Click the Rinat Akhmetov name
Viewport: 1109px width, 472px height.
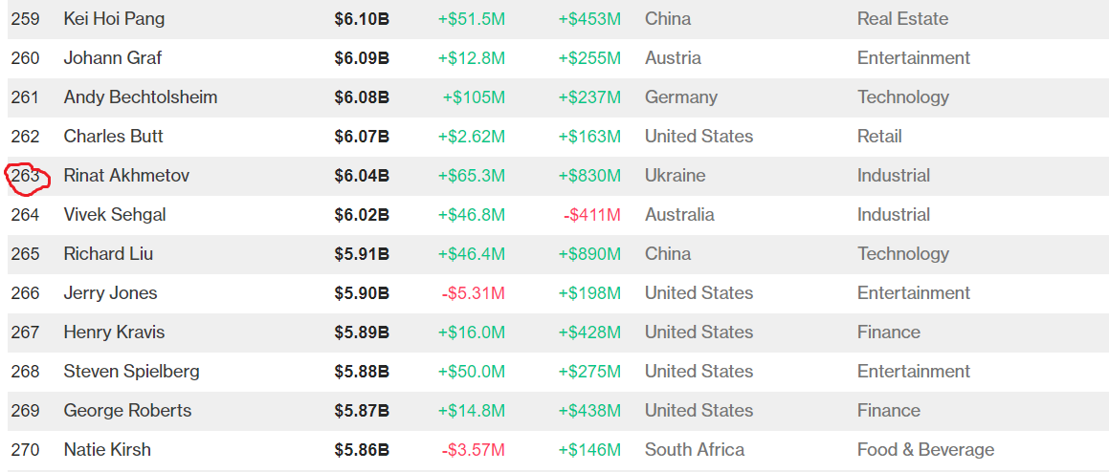pos(126,176)
